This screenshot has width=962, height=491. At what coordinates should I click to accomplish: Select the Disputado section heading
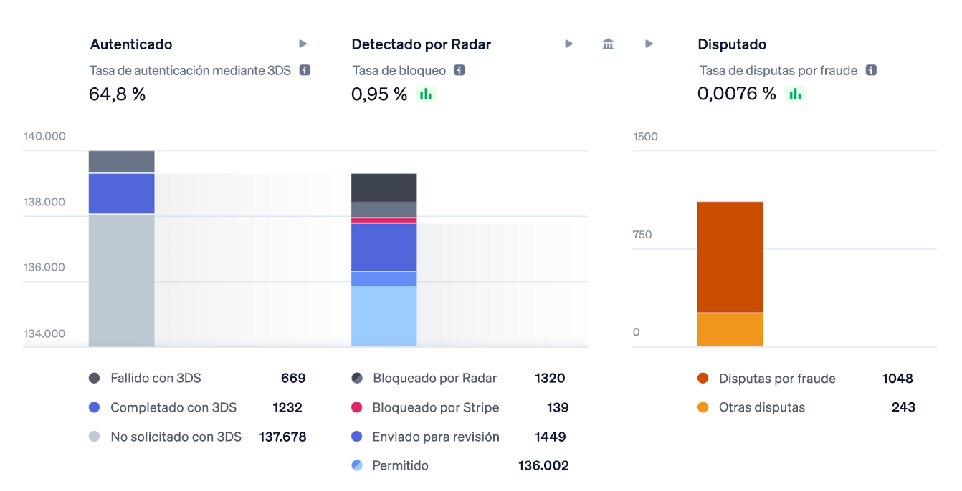point(732,44)
